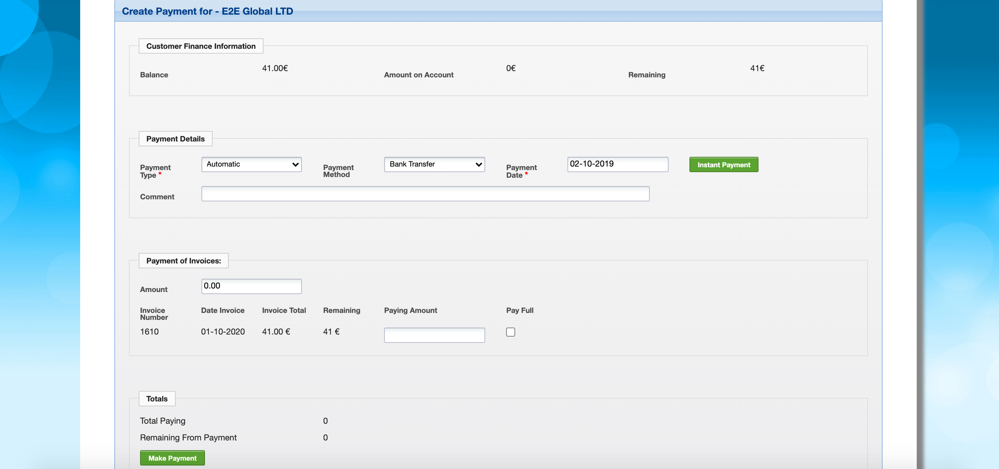Click the Invoice Number column header
Screen dimensions: 999x469
(154, 314)
